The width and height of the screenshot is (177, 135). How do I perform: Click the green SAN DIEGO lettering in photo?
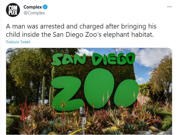pos(93,59)
